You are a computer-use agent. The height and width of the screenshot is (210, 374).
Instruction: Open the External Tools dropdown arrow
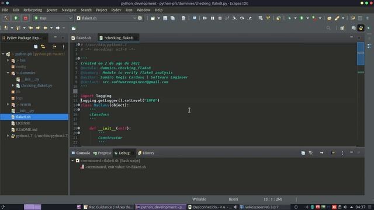320,18
